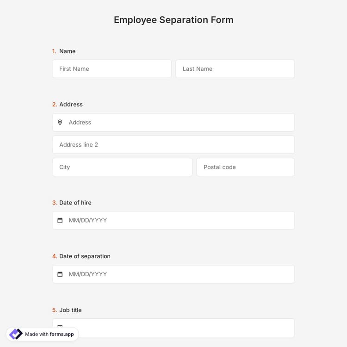Viewport: 347px width, 347px height.
Task: Click the location pin icon in Address
Action: [x=60, y=123]
